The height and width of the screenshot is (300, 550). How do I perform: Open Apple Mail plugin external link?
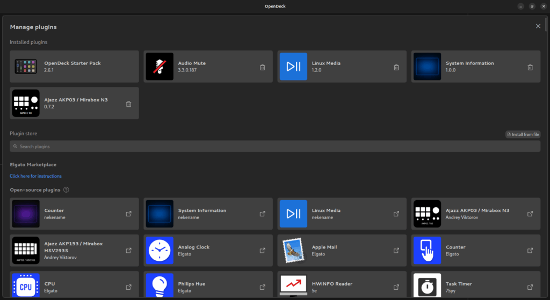click(396, 250)
